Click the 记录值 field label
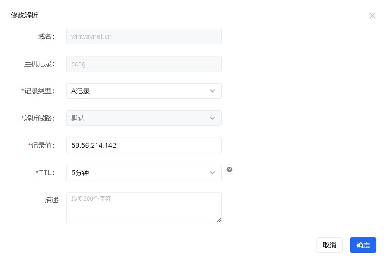387x264 pixels. pyautogui.click(x=41, y=145)
